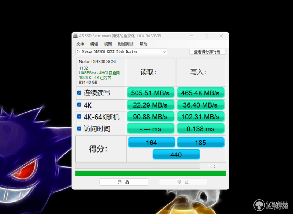The width and height of the screenshot is (293, 214).
Task: Disable the 4K-64K随机 test checkbox
Action: point(79,117)
